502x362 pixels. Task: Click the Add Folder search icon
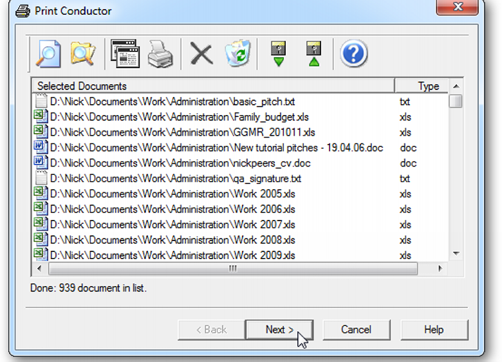pyautogui.click(x=83, y=53)
